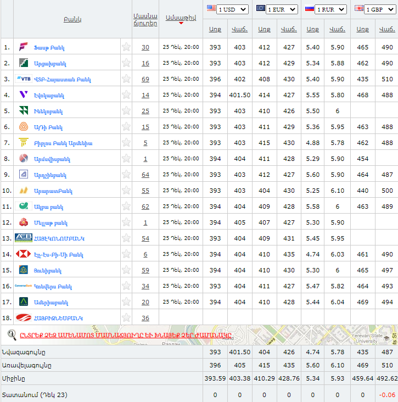The width and height of the screenshot is (398, 402).
Task: Click the HSBC red hexagon logo
Action: tap(23, 254)
